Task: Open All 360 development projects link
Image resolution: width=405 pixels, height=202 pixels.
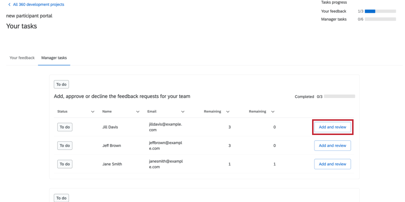Action: (39, 5)
